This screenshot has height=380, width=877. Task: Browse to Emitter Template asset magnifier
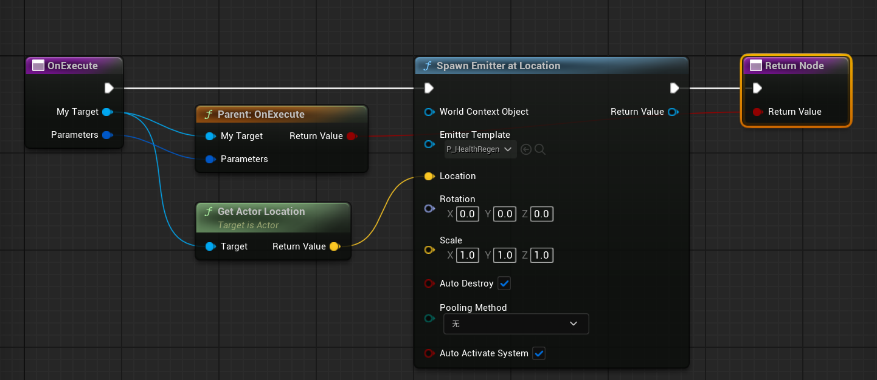(539, 149)
